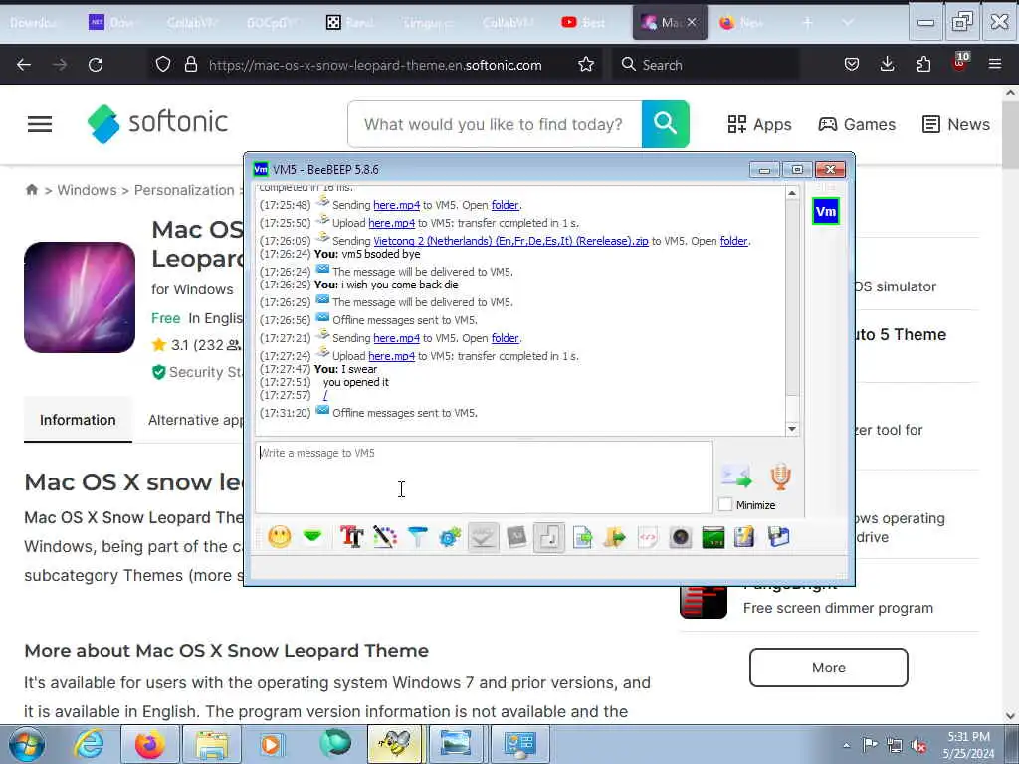Click the Softonic magnifier search button
The image size is (1019, 764).
pyautogui.click(x=666, y=124)
